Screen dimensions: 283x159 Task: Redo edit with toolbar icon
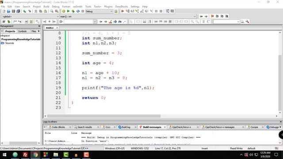(30, 11)
